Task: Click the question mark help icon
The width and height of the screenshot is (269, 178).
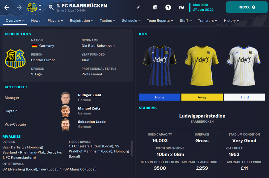Action: [168, 7]
